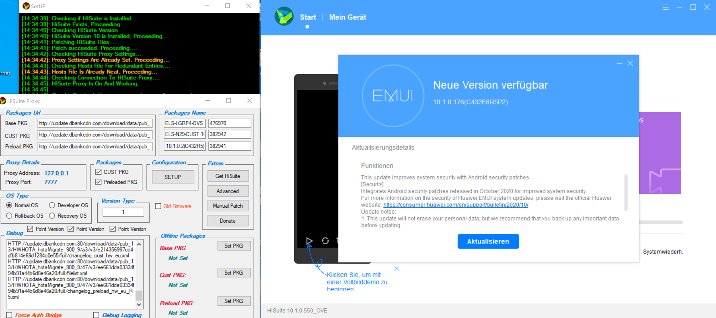This screenshot has width=716, height=318.
Task: Switch to the Mein Gerät tab
Action: (348, 17)
